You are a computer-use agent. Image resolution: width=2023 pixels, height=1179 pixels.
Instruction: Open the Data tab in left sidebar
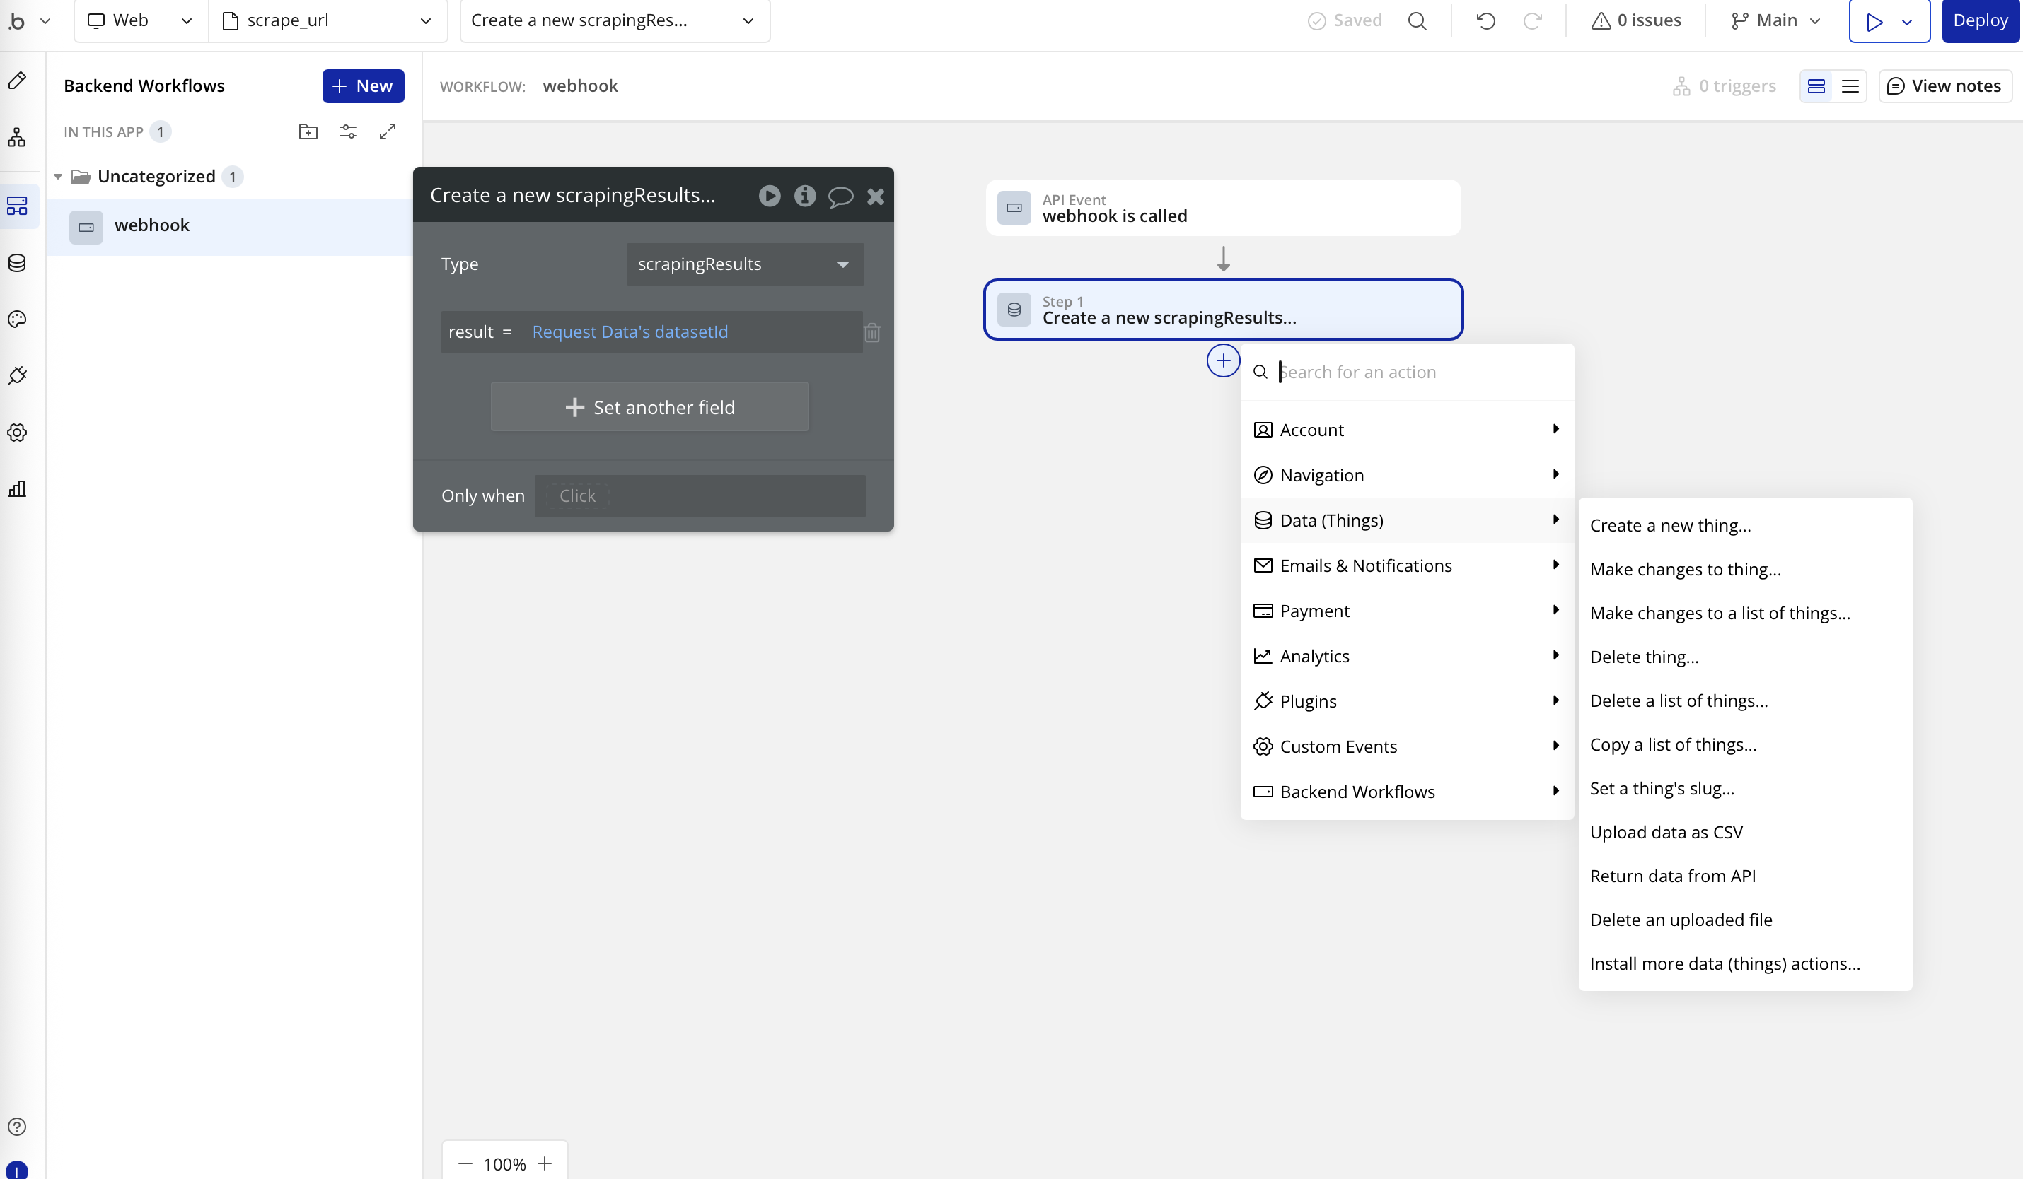click(18, 263)
